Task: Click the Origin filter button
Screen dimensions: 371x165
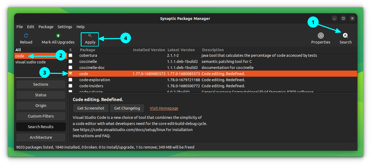Action: [x=41, y=106]
